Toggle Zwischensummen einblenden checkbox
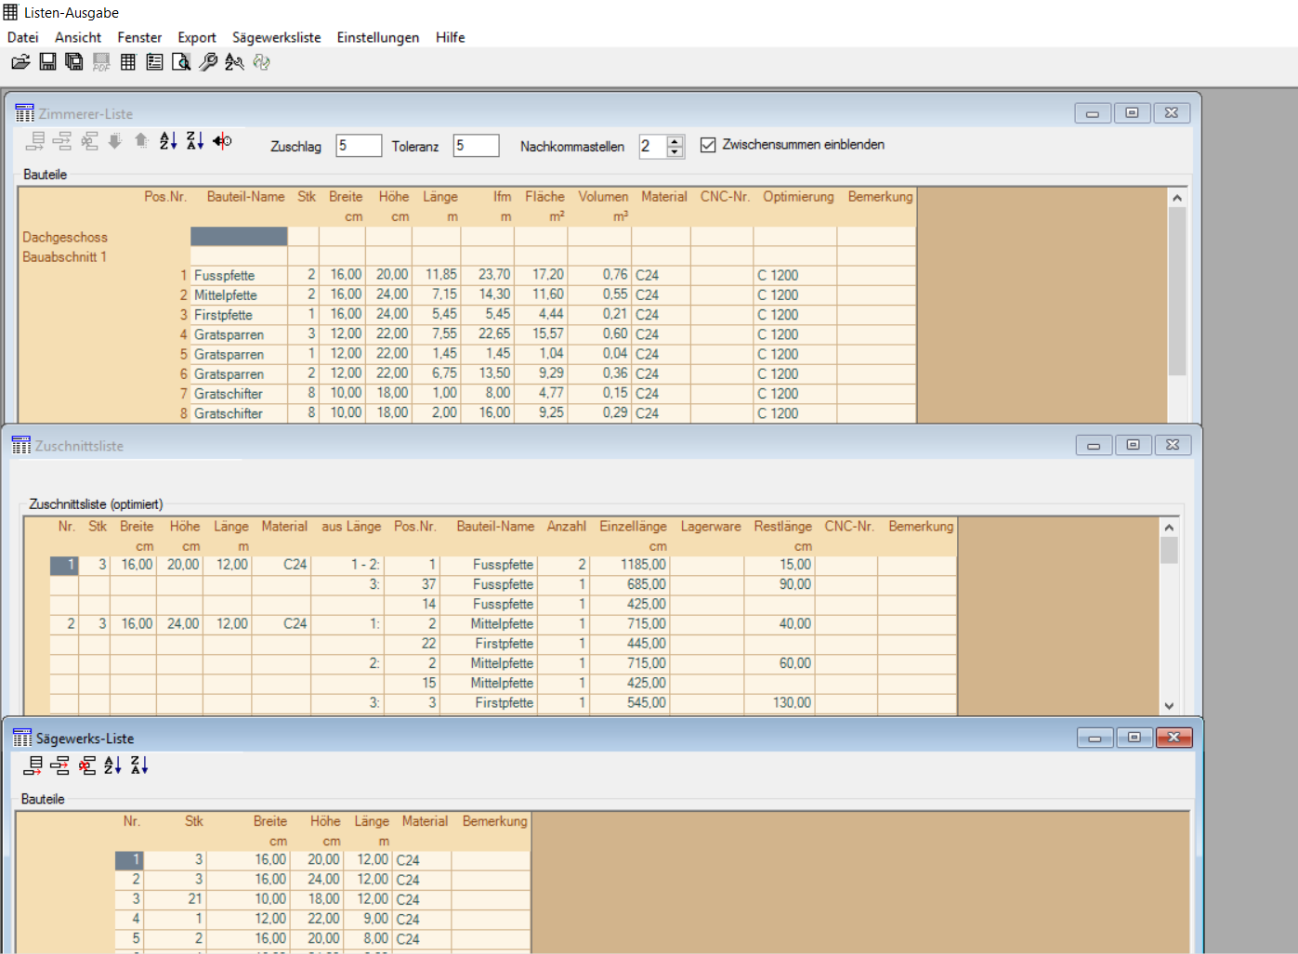The height and width of the screenshot is (954, 1298). (708, 145)
